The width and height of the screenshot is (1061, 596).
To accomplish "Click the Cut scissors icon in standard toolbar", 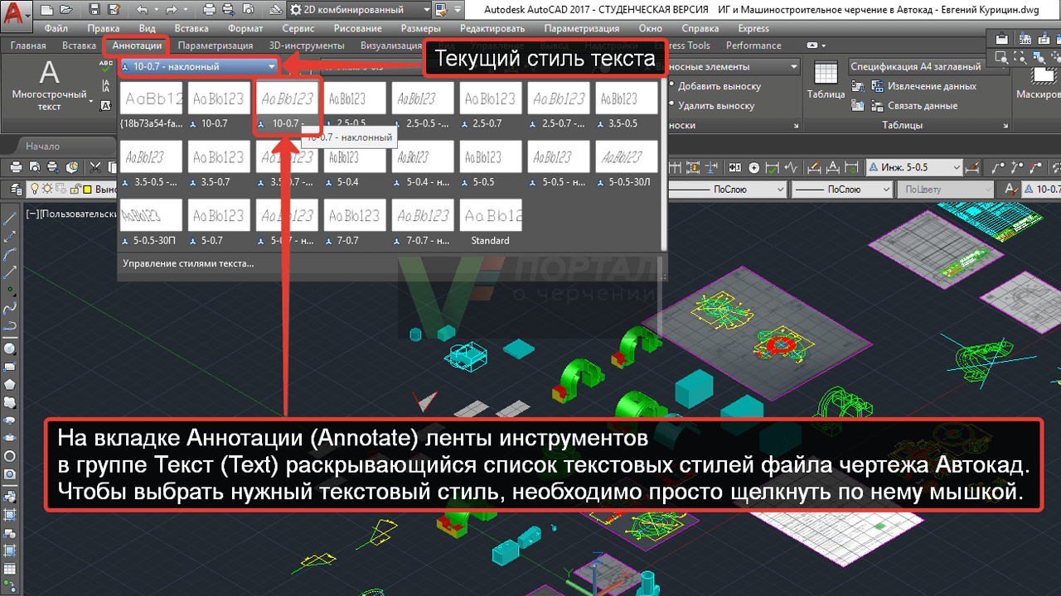I will [x=96, y=167].
